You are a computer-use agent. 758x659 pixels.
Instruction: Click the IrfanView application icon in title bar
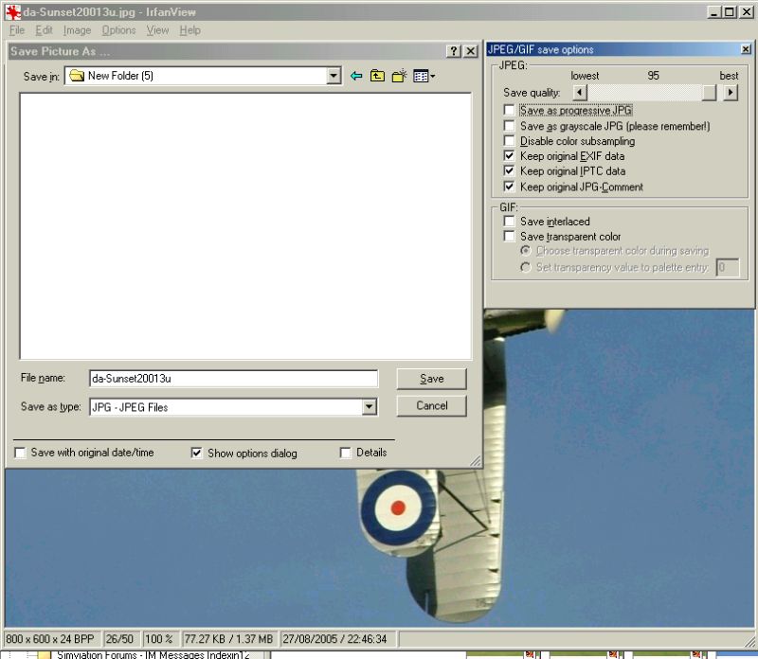tap(13, 12)
